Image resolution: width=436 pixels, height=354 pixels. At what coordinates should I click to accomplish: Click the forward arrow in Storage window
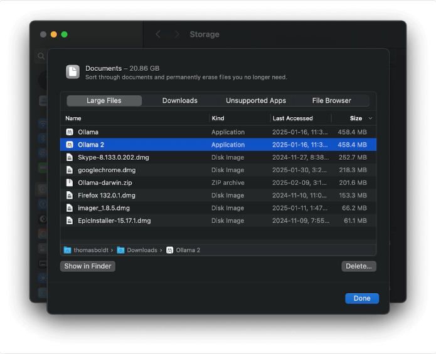pos(177,34)
